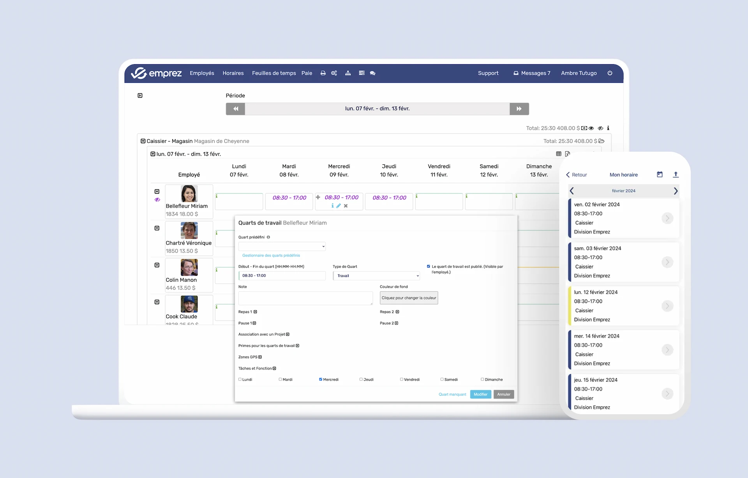This screenshot has height=478, width=748.
Task: Open the Type de Quart dropdown
Action: point(376,275)
